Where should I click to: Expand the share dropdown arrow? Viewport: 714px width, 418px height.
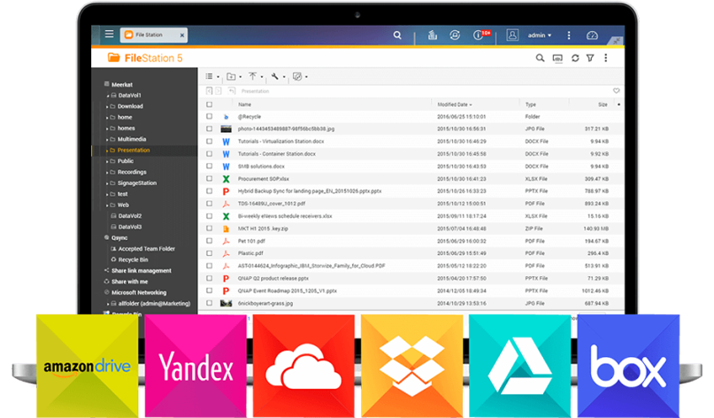[x=306, y=77]
